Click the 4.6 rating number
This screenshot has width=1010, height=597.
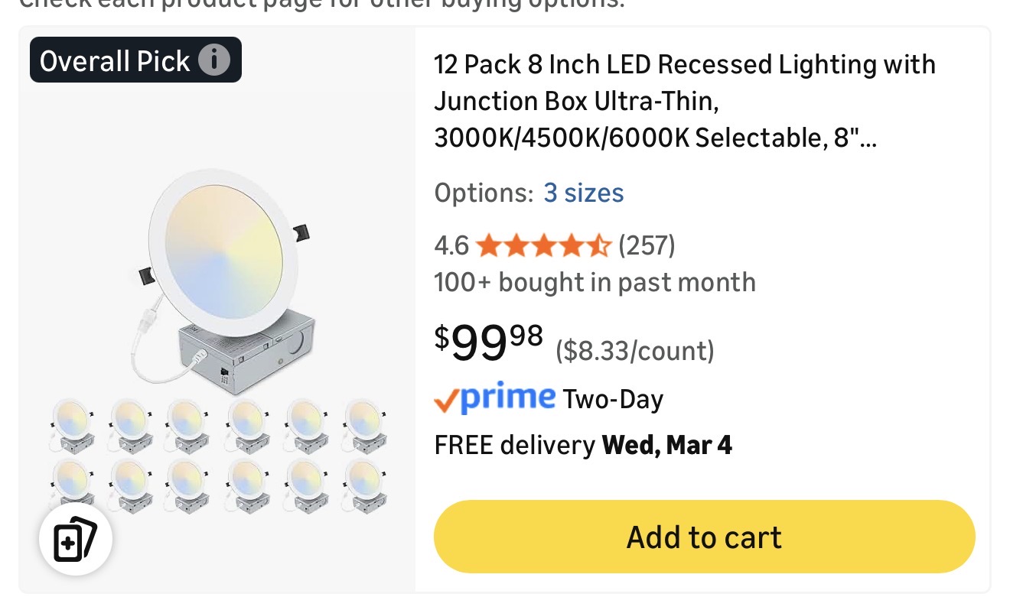point(451,246)
